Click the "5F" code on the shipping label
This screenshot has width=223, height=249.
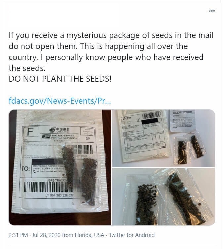coord(88,139)
